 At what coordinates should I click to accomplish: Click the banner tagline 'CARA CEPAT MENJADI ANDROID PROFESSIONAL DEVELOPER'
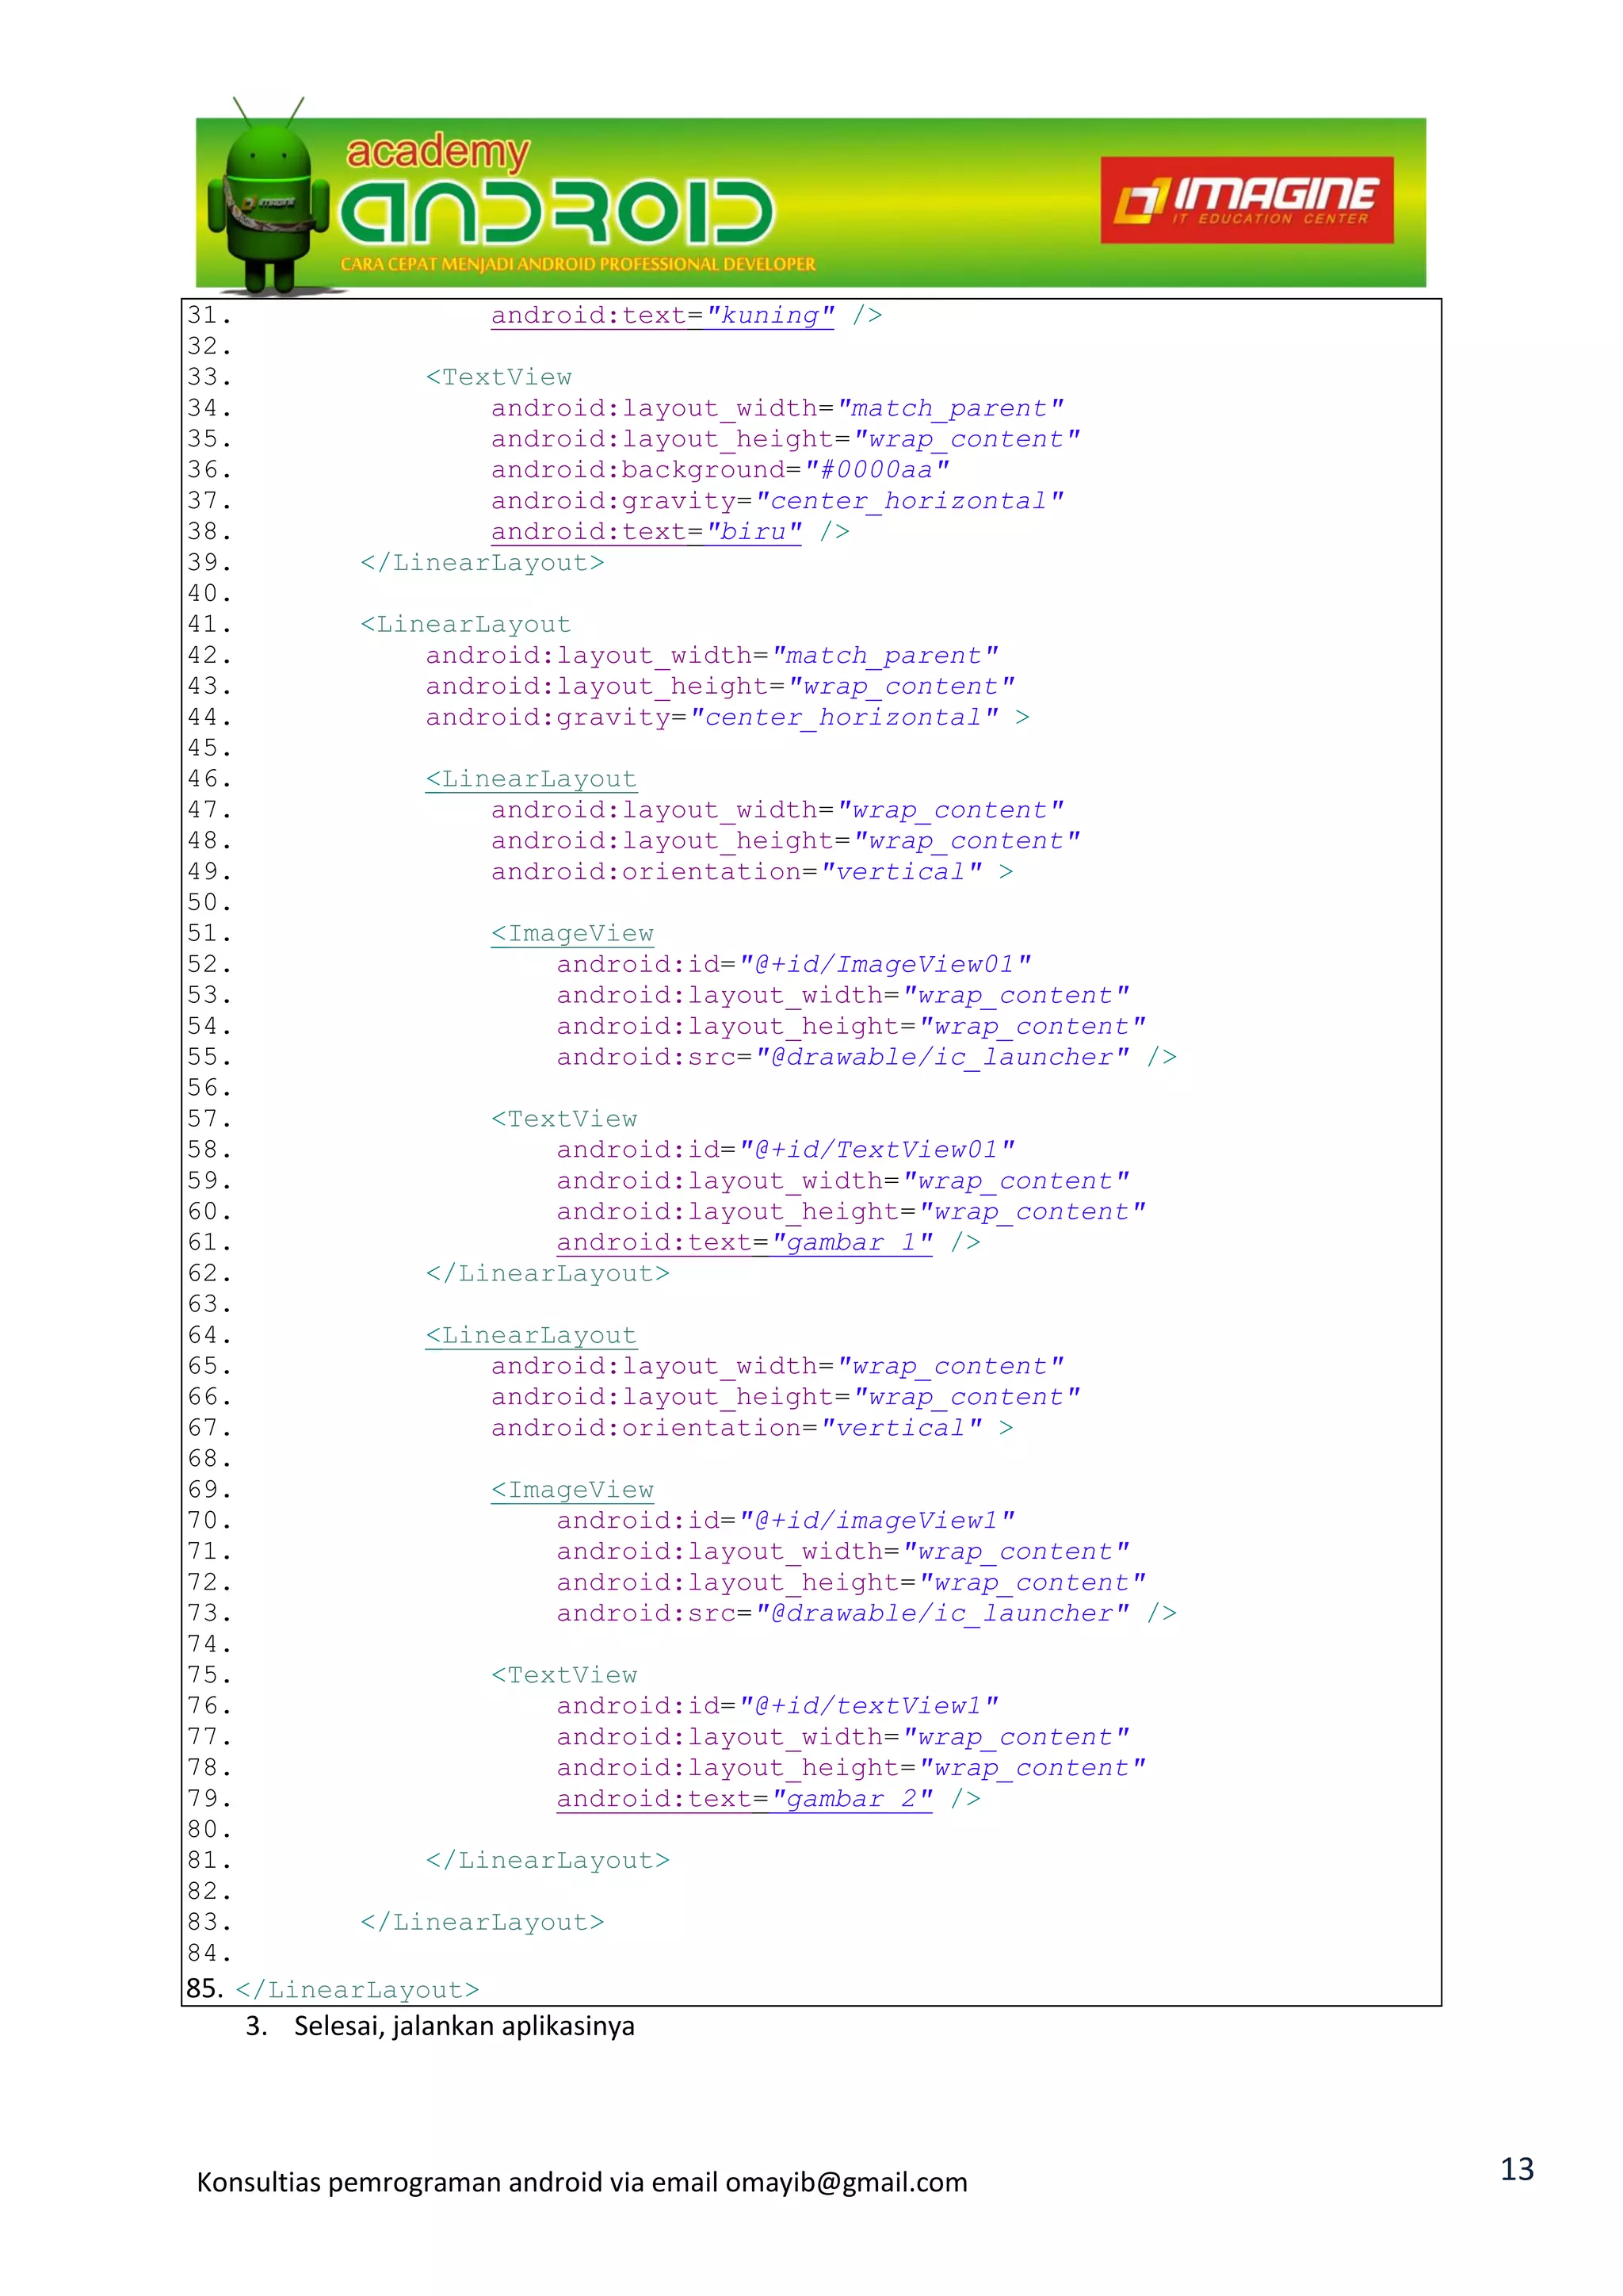pyautogui.click(x=578, y=265)
